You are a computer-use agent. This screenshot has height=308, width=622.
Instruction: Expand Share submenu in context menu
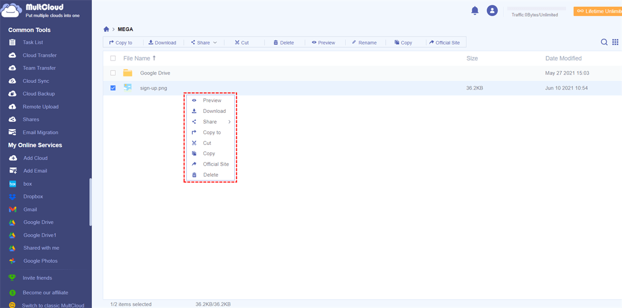click(211, 122)
